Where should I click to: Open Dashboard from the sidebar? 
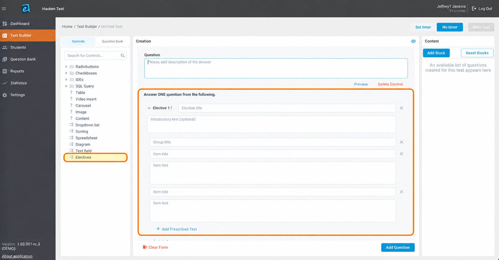tap(28, 24)
